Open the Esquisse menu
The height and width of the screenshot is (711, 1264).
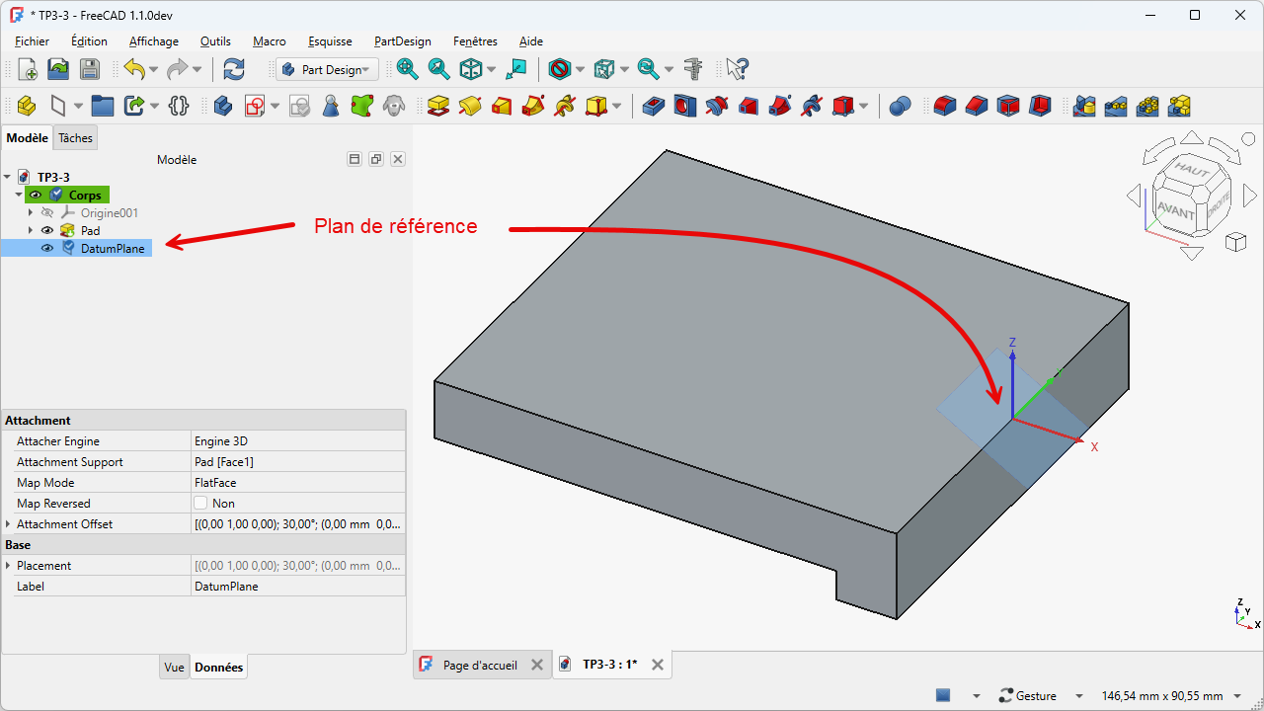[330, 41]
